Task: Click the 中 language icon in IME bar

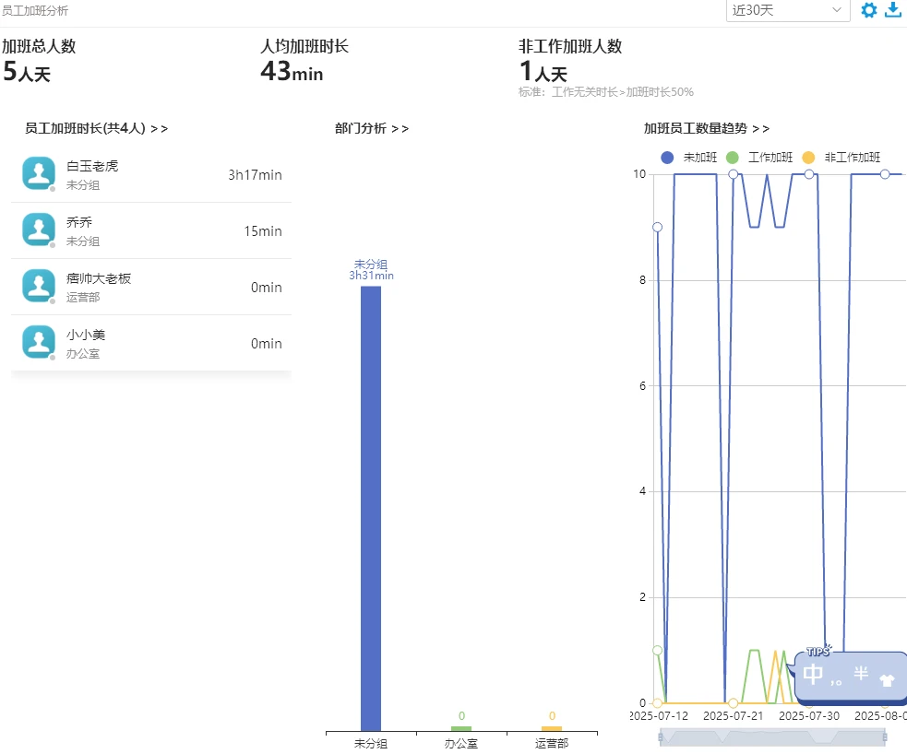Action: click(813, 674)
